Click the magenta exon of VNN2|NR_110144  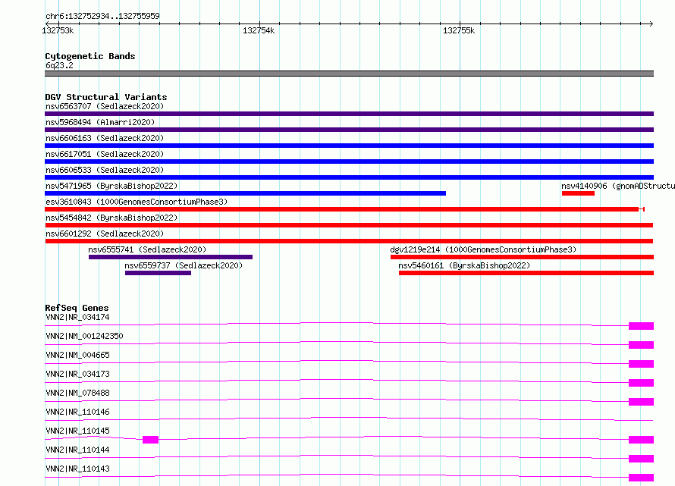641,459
